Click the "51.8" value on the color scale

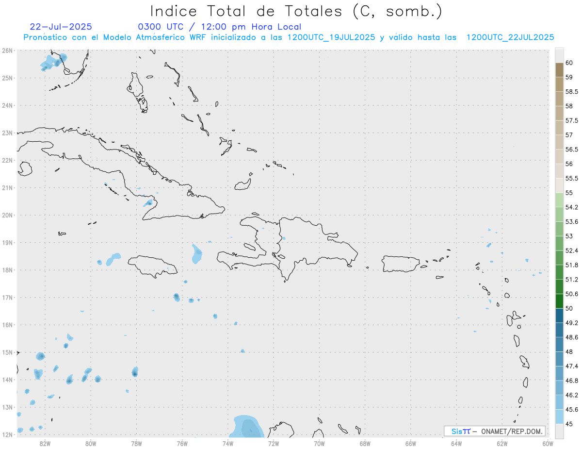(x=572, y=265)
